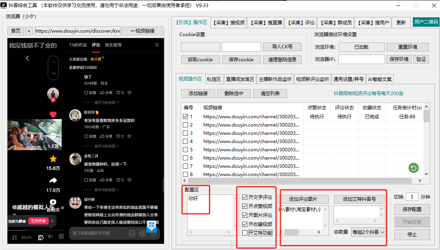Enable the 开艾特功能 checkbox
The height and width of the screenshot is (250, 440).
[245, 233]
